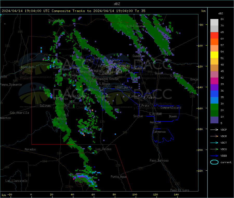Viewport: 234px width, 198px height.
Task: Click the El_Desvio map label
Action: [x=61, y=99]
